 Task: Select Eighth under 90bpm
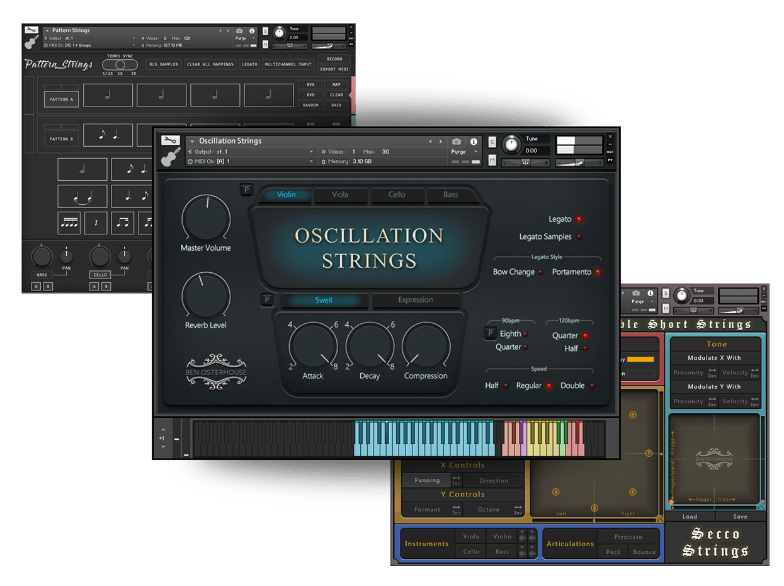pyautogui.click(x=526, y=335)
